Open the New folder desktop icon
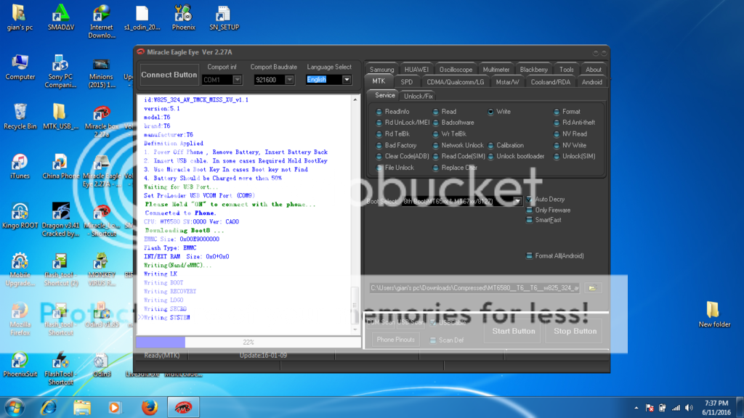Image resolution: width=744 pixels, height=418 pixels. [x=714, y=312]
